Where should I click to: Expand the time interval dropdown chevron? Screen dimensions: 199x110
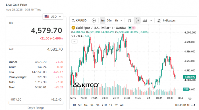point(121,20)
